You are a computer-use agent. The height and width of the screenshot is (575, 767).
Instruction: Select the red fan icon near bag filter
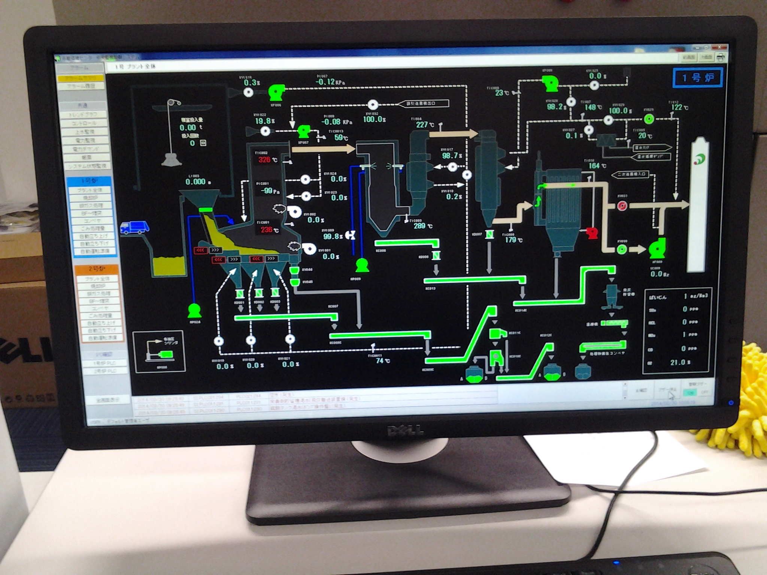[592, 233]
